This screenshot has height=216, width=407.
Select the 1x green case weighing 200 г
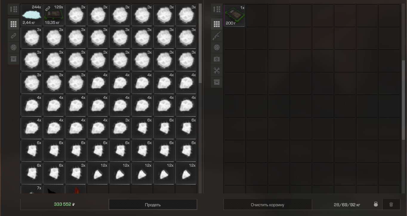235,15
